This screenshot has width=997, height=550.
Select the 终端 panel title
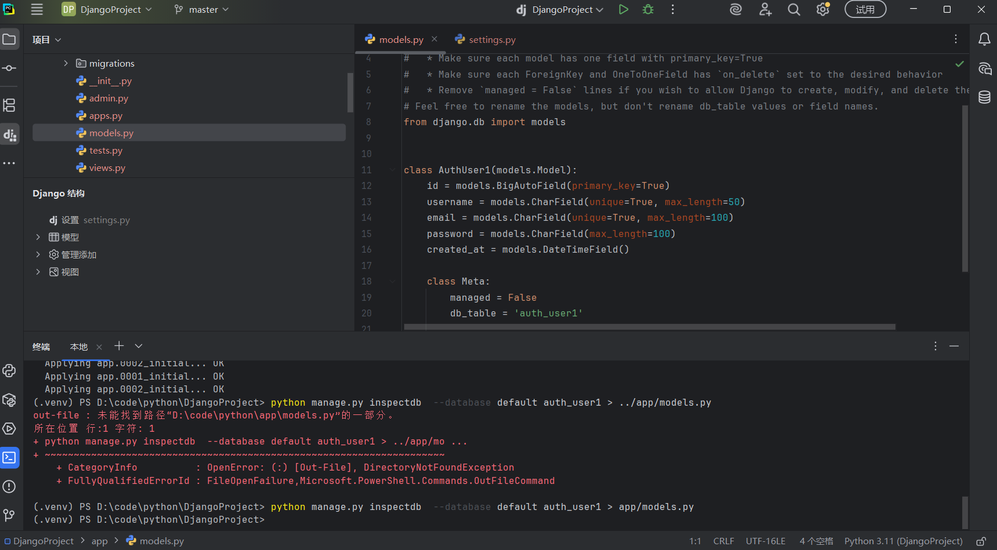tap(41, 347)
